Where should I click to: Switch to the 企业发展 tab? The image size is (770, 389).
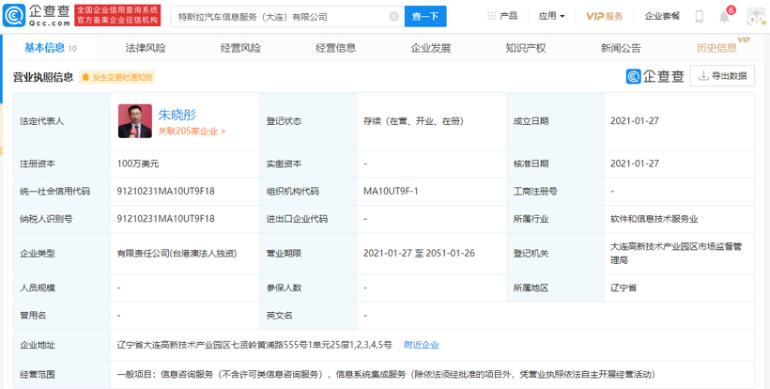(431, 48)
